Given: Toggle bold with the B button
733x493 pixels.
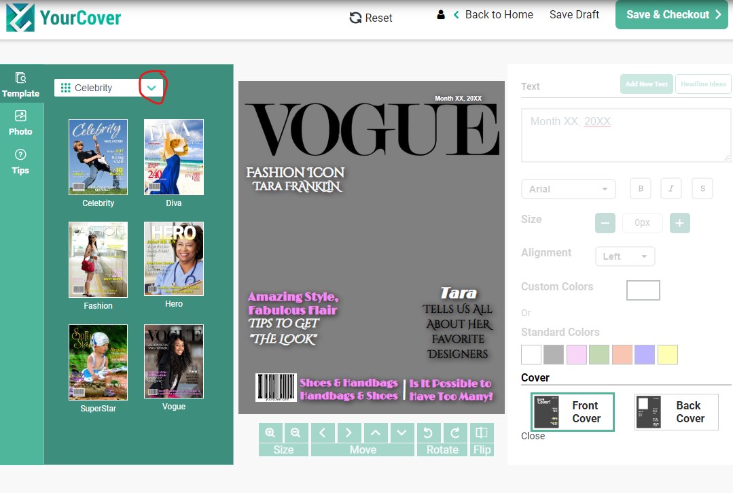Looking at the screenshot, I should (x=641, y=188).
